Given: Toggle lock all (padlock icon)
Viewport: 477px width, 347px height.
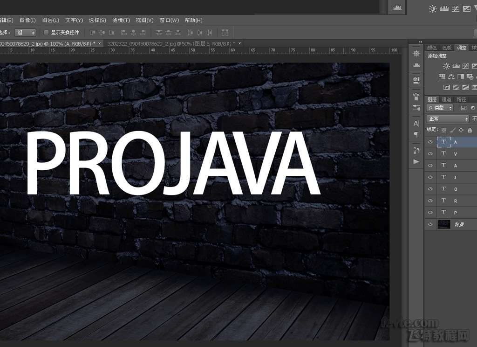Looking at the screenshot, I should [x=470, y=130].
